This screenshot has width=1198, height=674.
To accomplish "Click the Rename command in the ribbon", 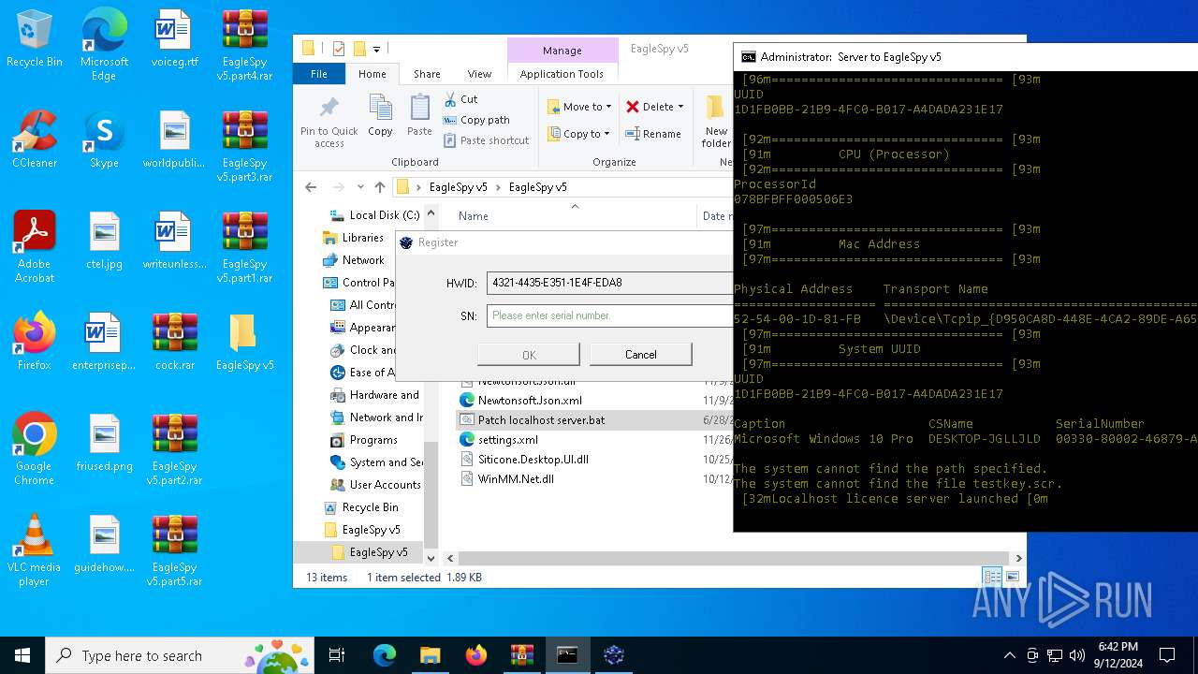I will tap(652, 134).
